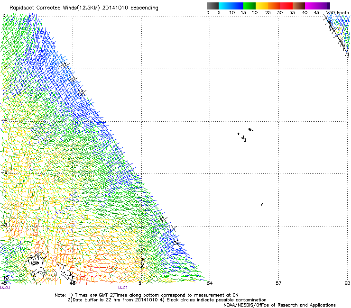Image resolution: width=351 pixels, height=308 pixels.
Task: Pick the red 30-35 knots color segment
Action: pos(286,6)
